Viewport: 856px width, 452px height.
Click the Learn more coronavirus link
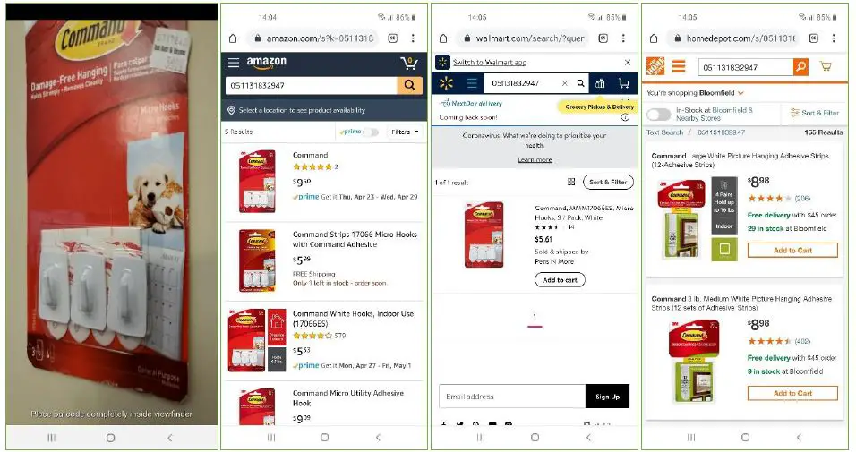tap(535, 160)
